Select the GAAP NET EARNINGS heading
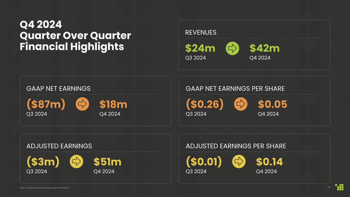The height and width of the screenshot is (197, 350). pyautogui.click(x=58, y=89)
